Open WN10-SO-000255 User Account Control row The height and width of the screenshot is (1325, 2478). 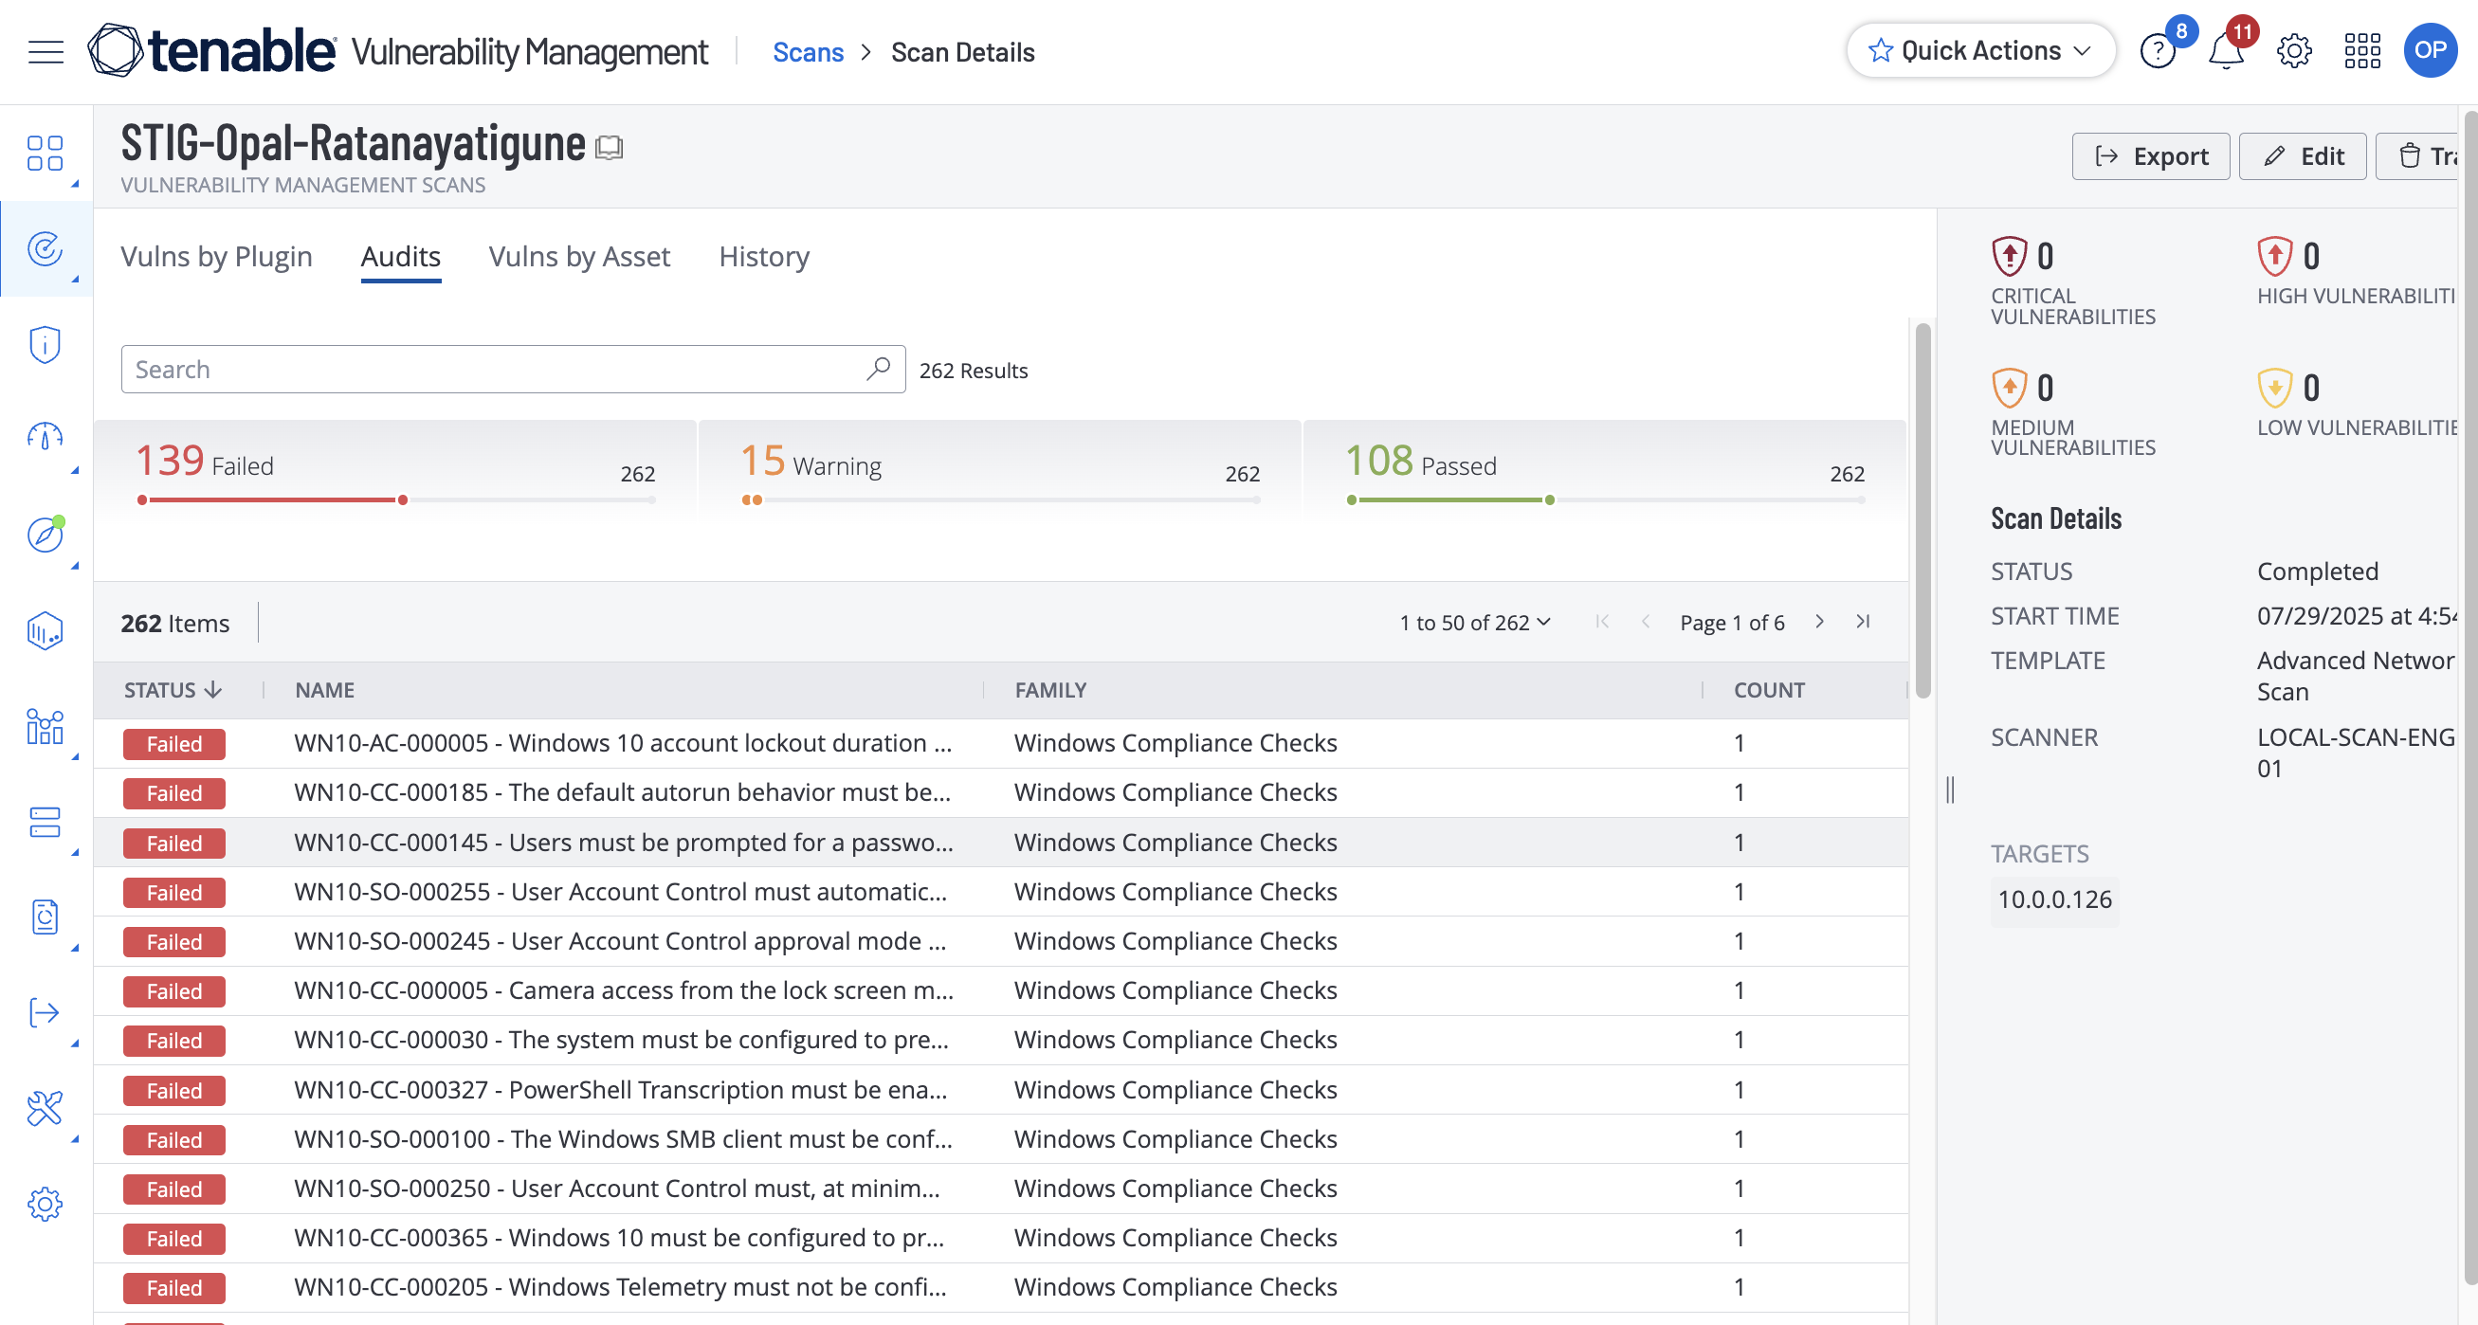coord(1000,891)
